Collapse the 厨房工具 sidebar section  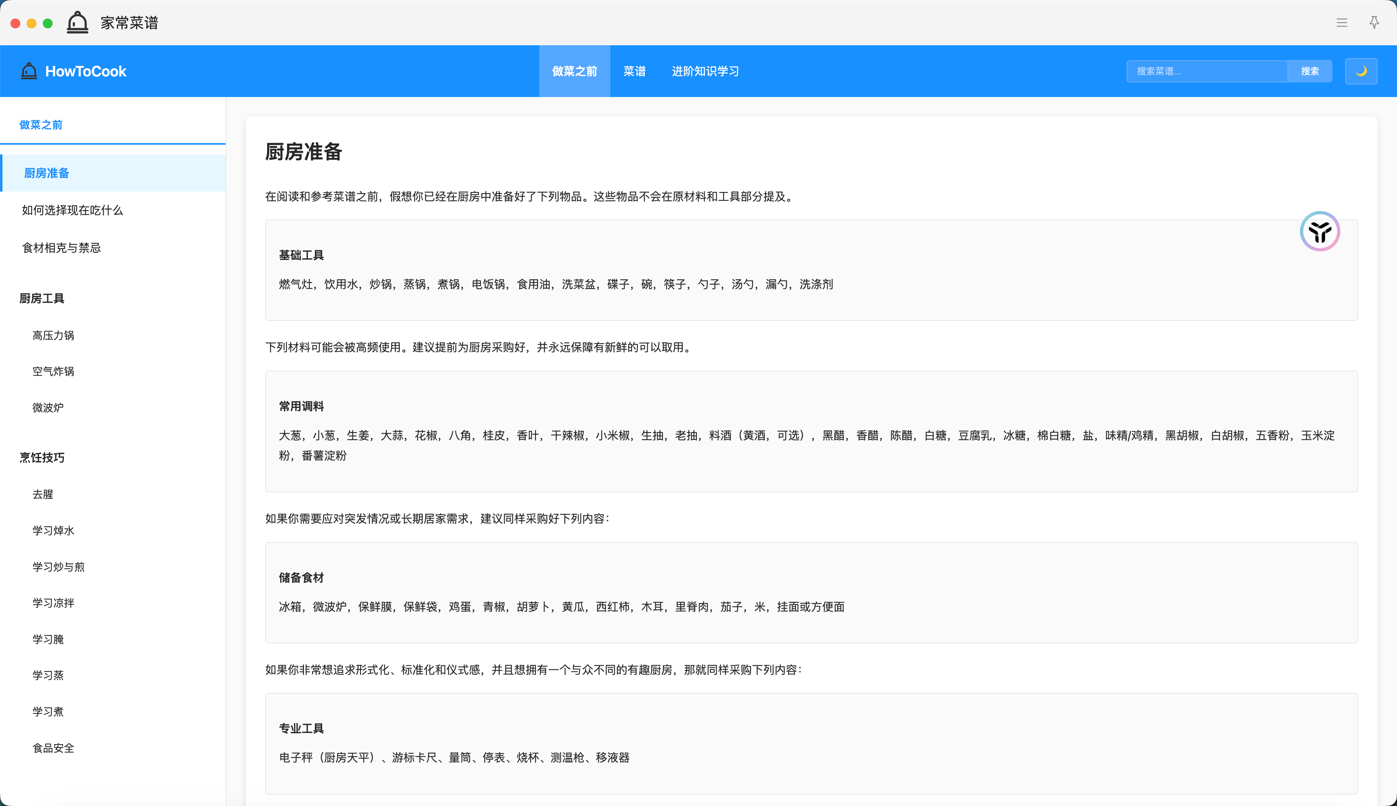pyautogui.click(x=42, y=298)
